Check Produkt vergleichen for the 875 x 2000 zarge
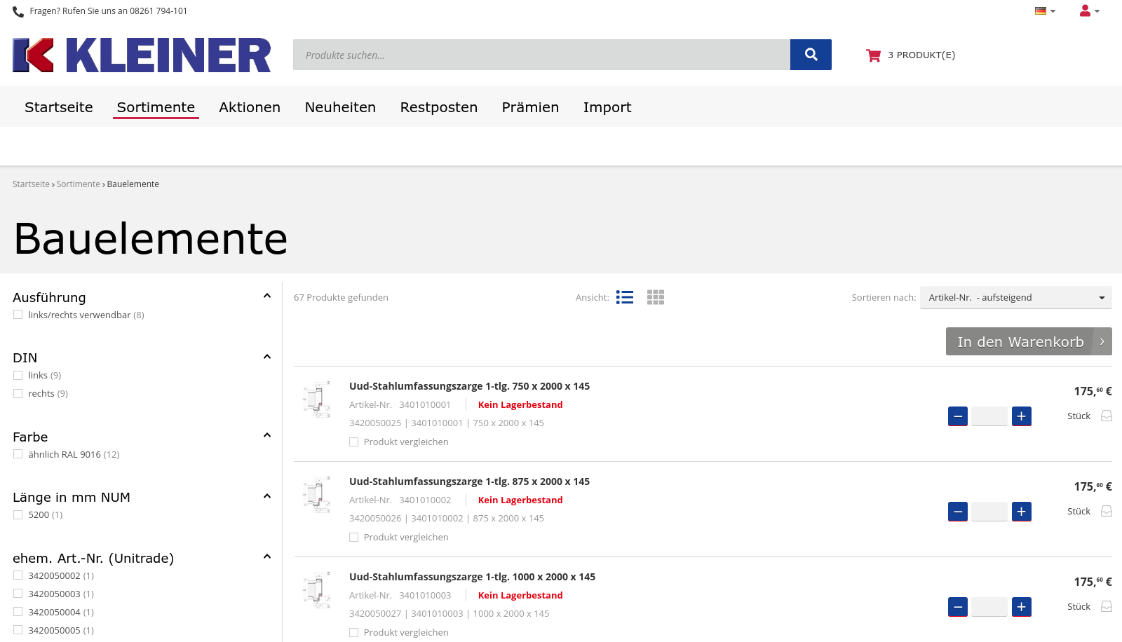The image size is (1122, 642). point(353,537)
